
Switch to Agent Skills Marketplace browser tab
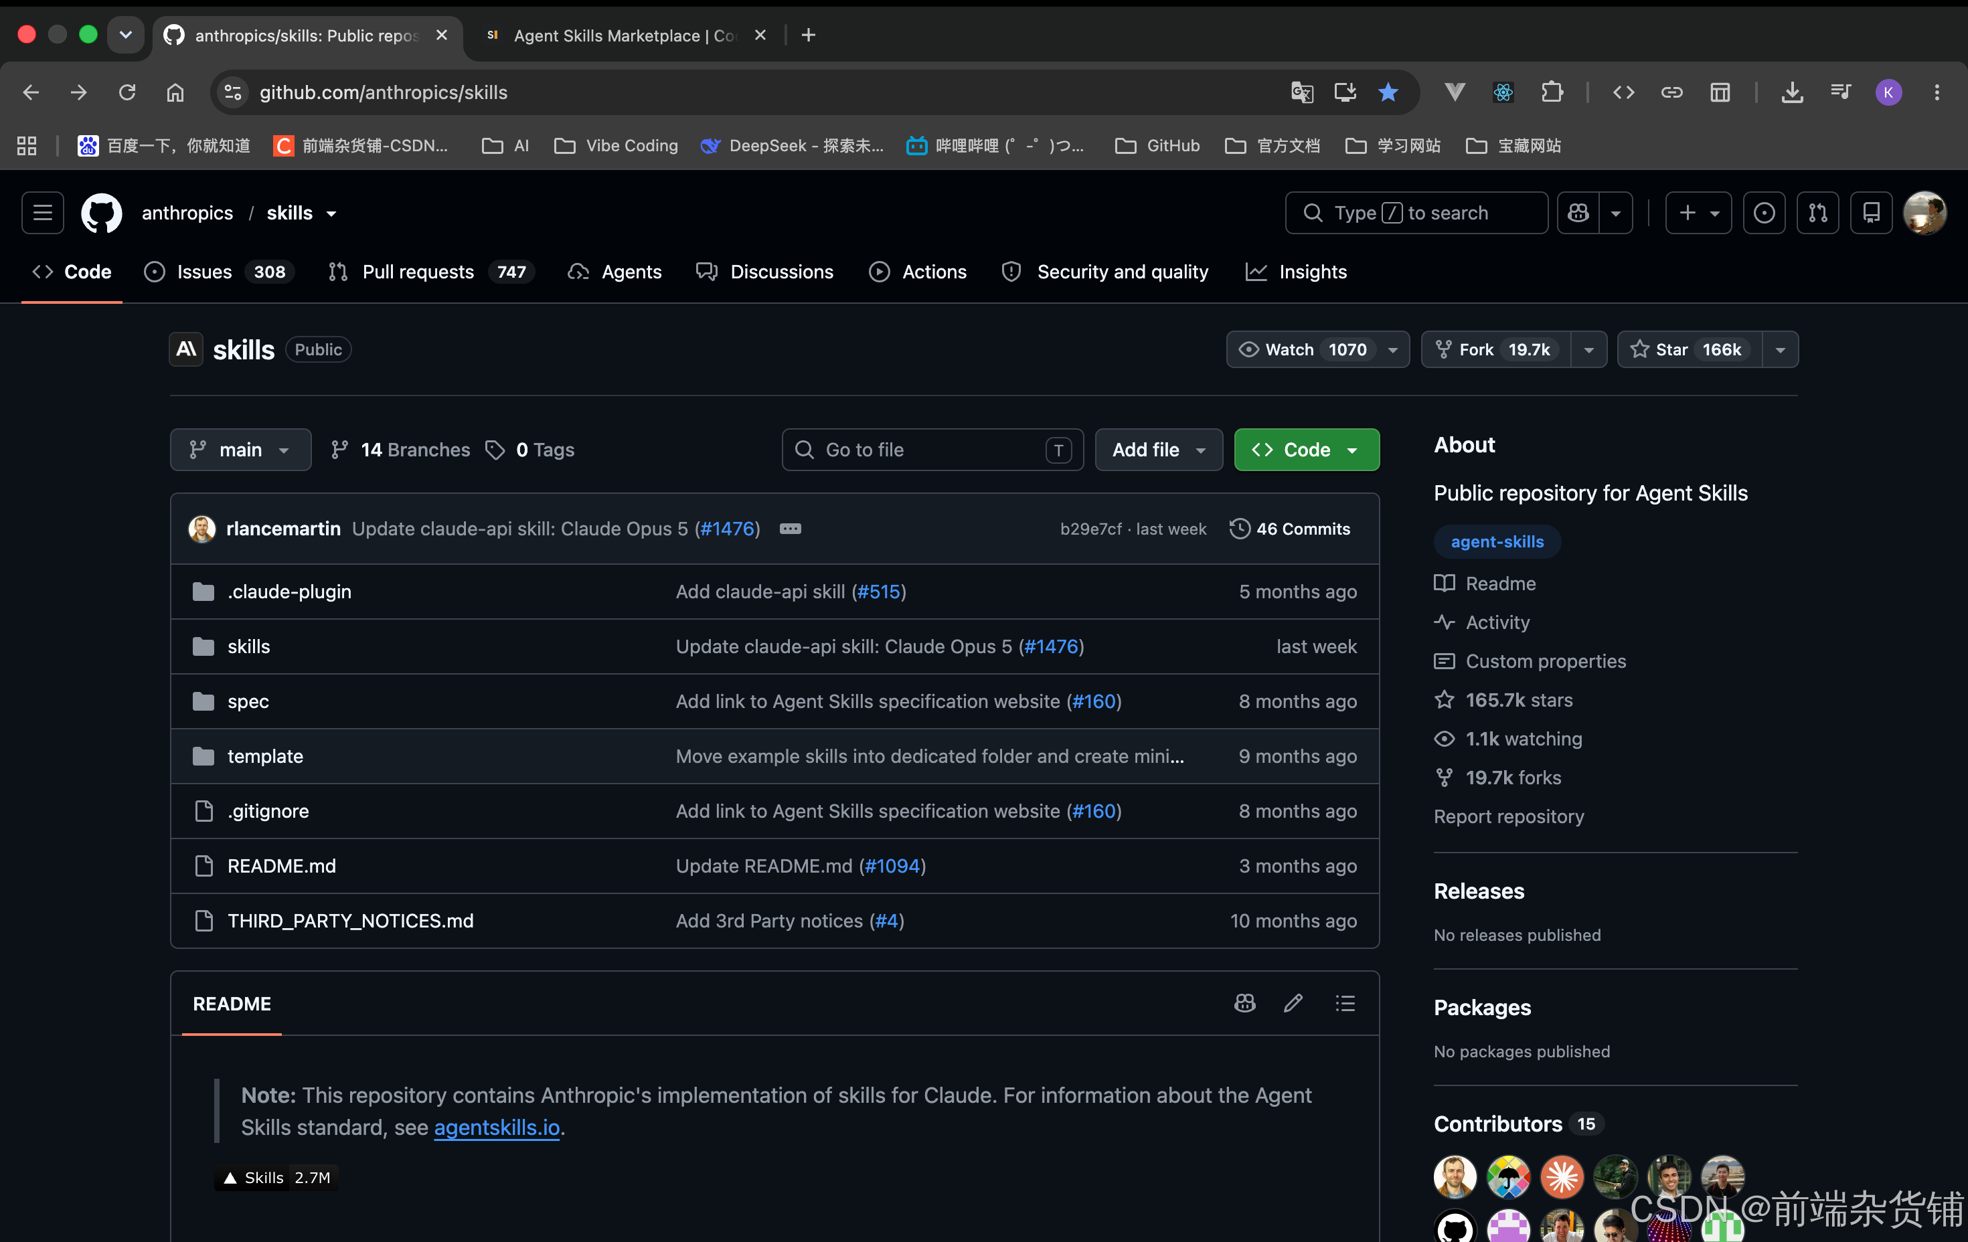click(x=625, y=35)
